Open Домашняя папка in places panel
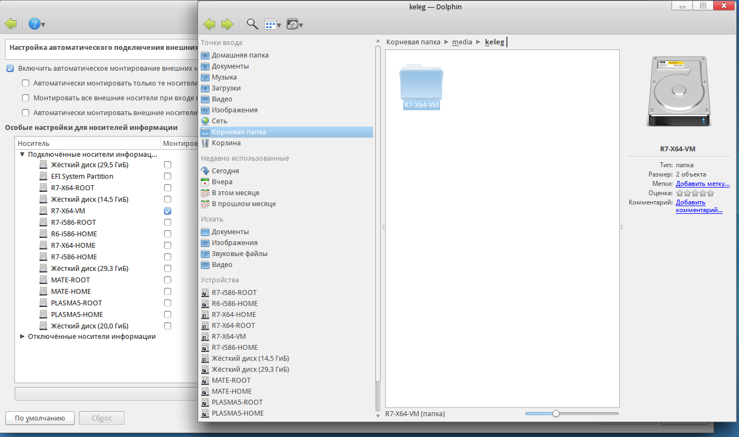The image size is (739, 437). (x=240, y=55)
